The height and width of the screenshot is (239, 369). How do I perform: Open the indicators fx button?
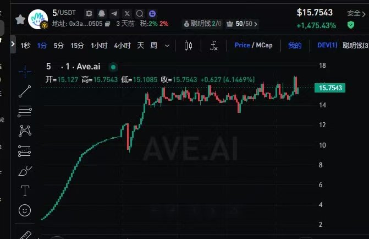click(x=214, y=46)
